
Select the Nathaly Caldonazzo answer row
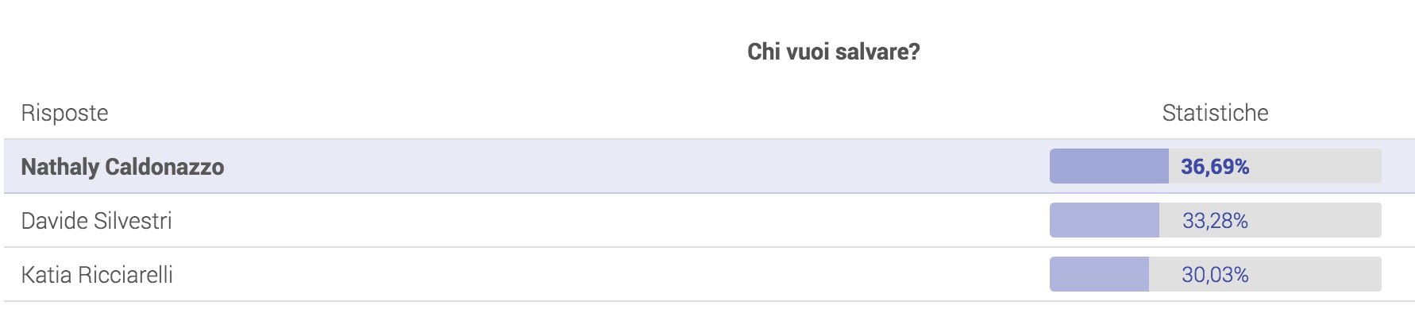coord(709,166)
